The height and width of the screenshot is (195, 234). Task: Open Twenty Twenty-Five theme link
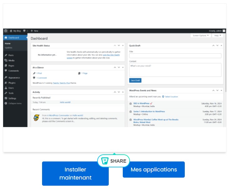point(61,83)
